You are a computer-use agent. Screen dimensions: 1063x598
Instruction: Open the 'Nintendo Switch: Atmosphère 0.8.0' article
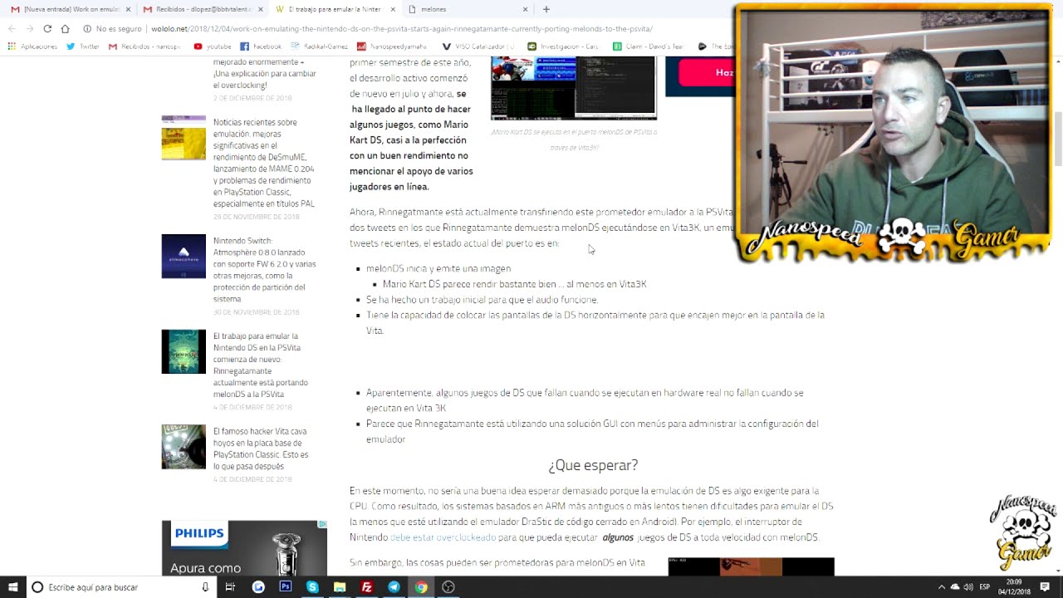265,269
